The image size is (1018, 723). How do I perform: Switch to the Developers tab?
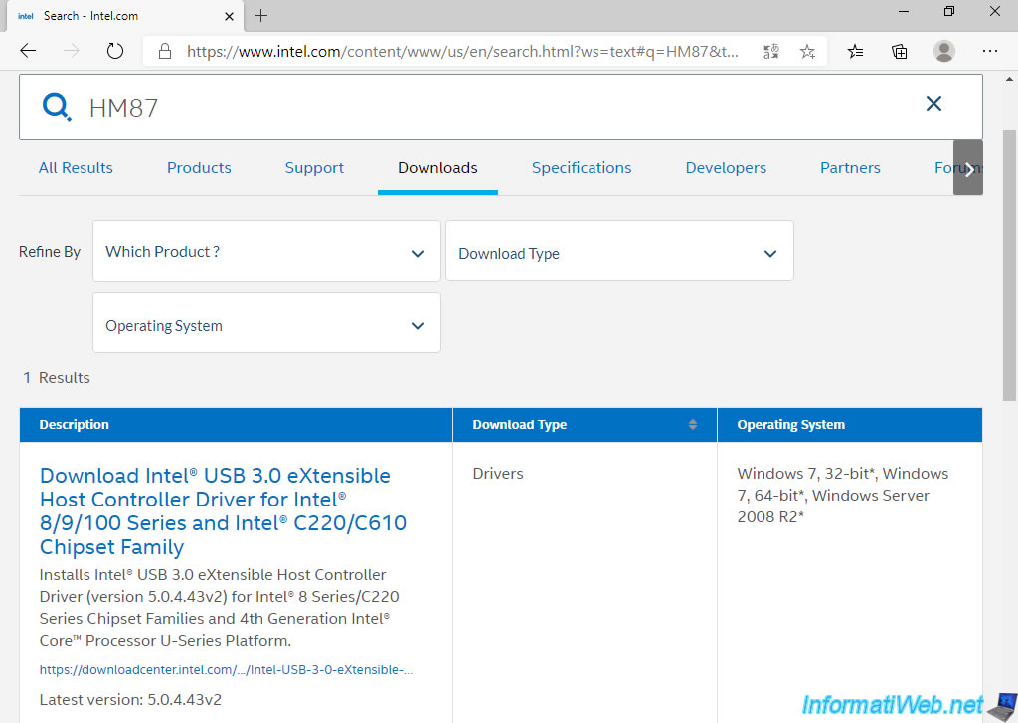tap(726, 167)
